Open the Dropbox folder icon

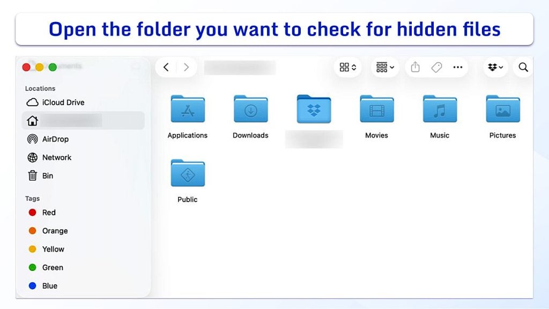[314, 109]
